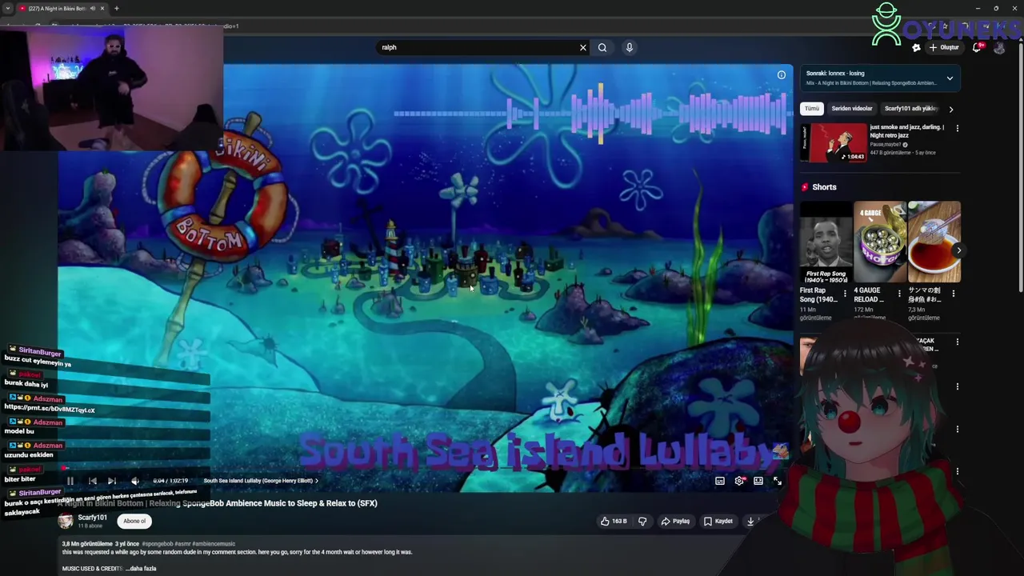Screen dimensions: 1024x576
Task: Open options for 'just smoke and jazz' video
Action: [x=957, y=128]
